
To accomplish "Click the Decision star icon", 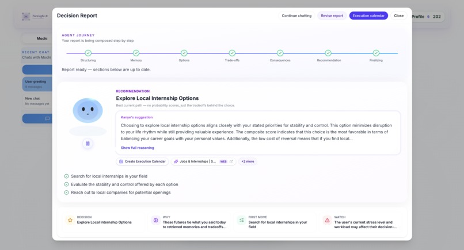I will (x=70, y=220).
